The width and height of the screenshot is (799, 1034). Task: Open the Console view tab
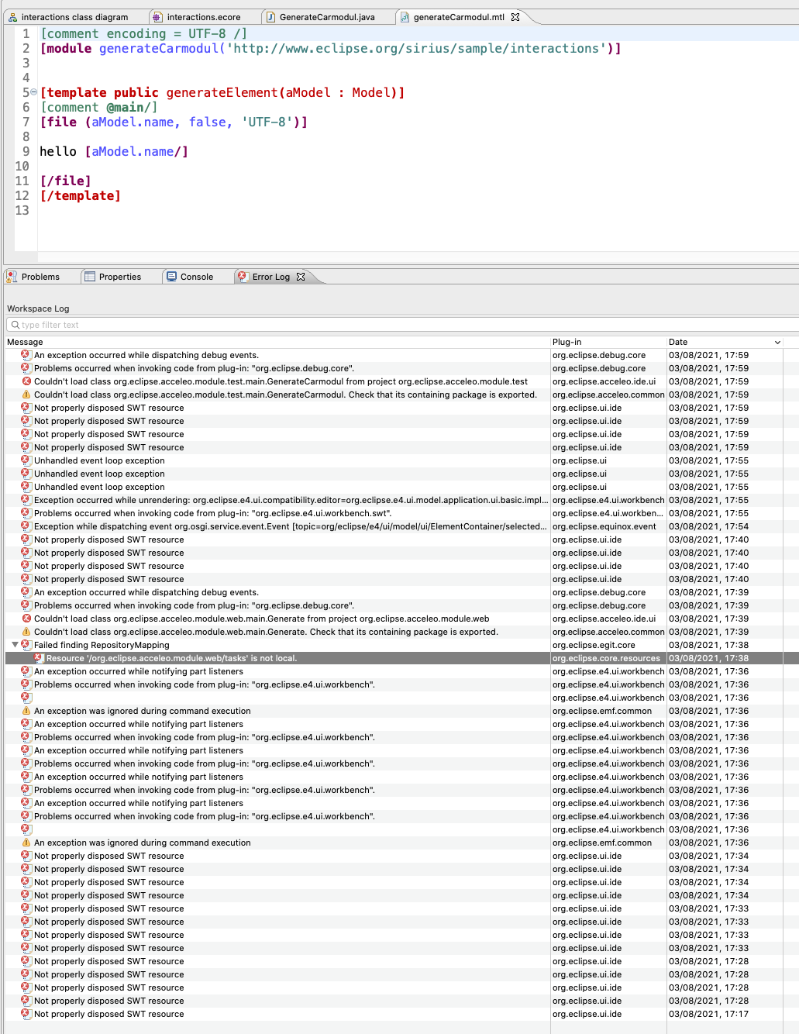pos(197,277)
